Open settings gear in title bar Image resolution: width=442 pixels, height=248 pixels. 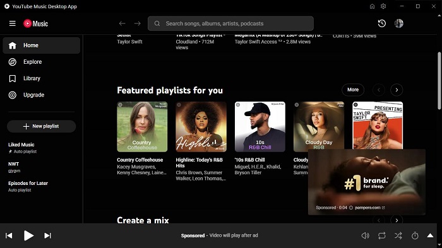pyautogui.click(x=383, y=6)
